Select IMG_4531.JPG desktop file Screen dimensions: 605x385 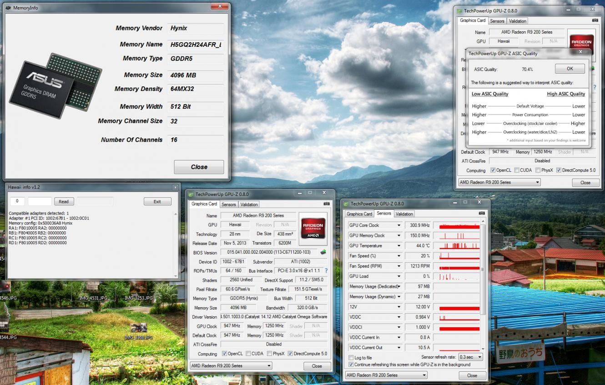[93, 292]
